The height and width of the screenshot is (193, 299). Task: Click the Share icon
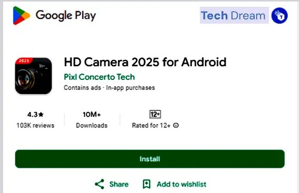point(99,184)
